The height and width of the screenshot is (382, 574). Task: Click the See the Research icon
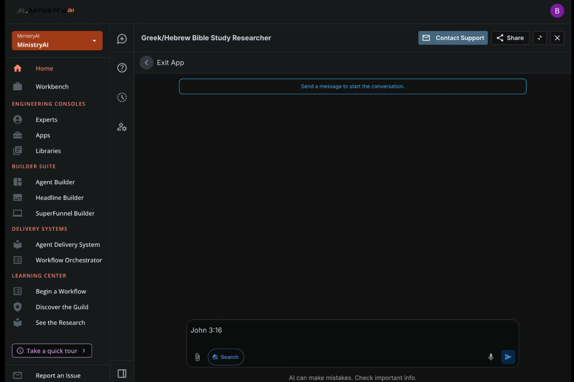click(17, 322)
